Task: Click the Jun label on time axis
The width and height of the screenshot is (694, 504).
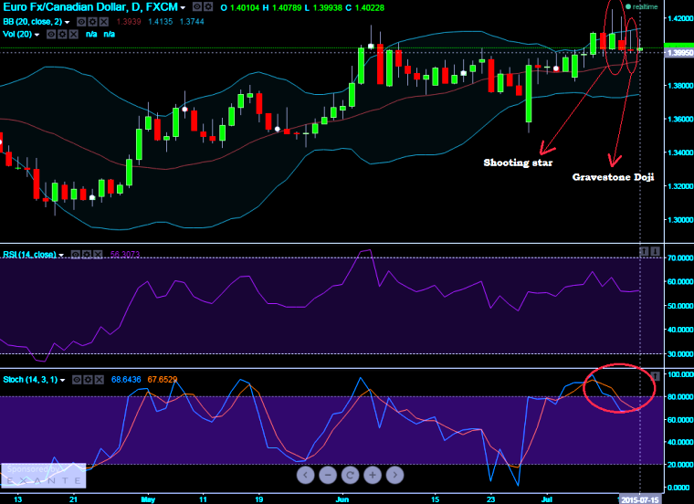Action: point(342,499)
